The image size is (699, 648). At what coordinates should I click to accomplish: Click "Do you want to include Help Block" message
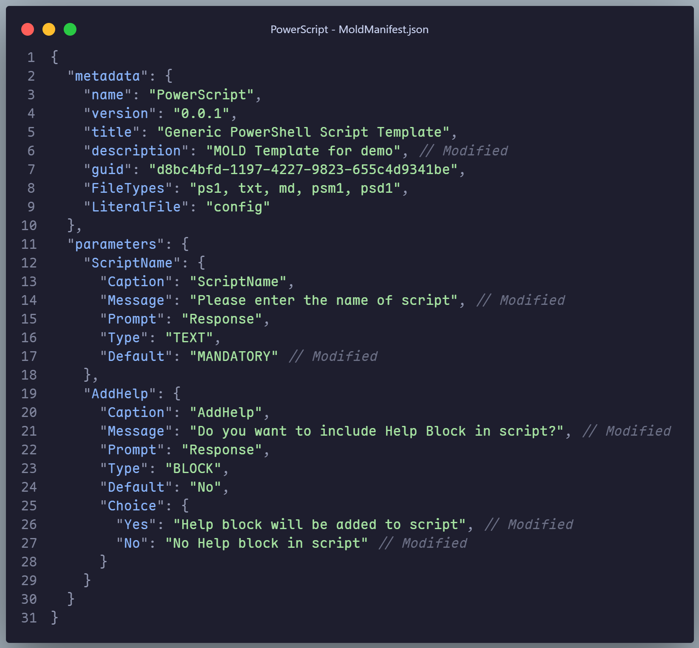click(377, 431)
